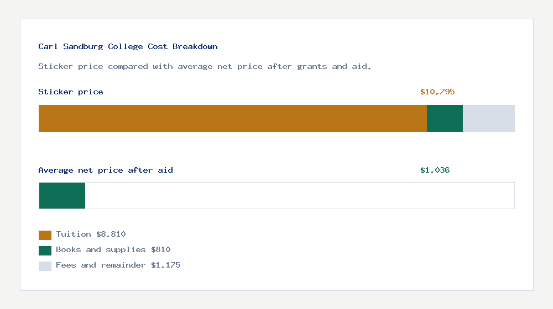Image resolution: width=553 pixels, height=309 pixels.
Task: Select the "Books and supplies $810" legend label
Action: (113, 250)
